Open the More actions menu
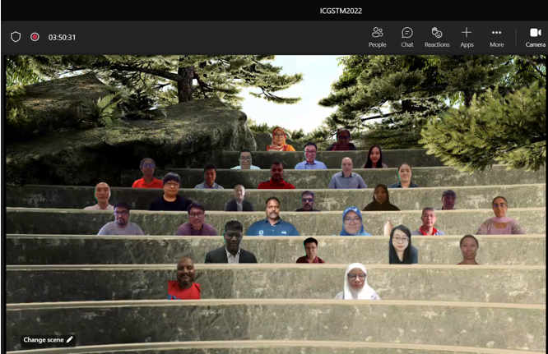 pyautogui.click(x=497, y=37)
